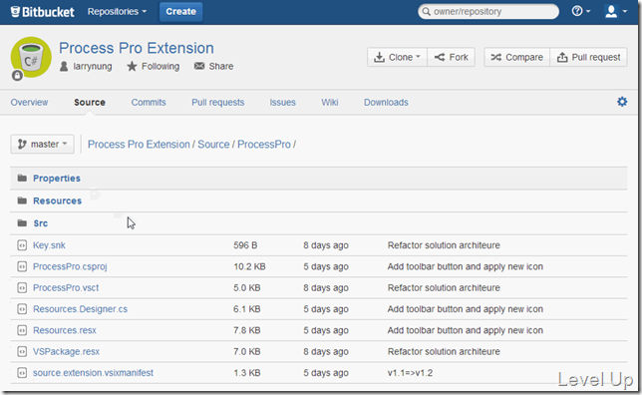642x395 pixels.
Task: Open repository settings gear
Action: pyautogui.click(x=622, y=102)
